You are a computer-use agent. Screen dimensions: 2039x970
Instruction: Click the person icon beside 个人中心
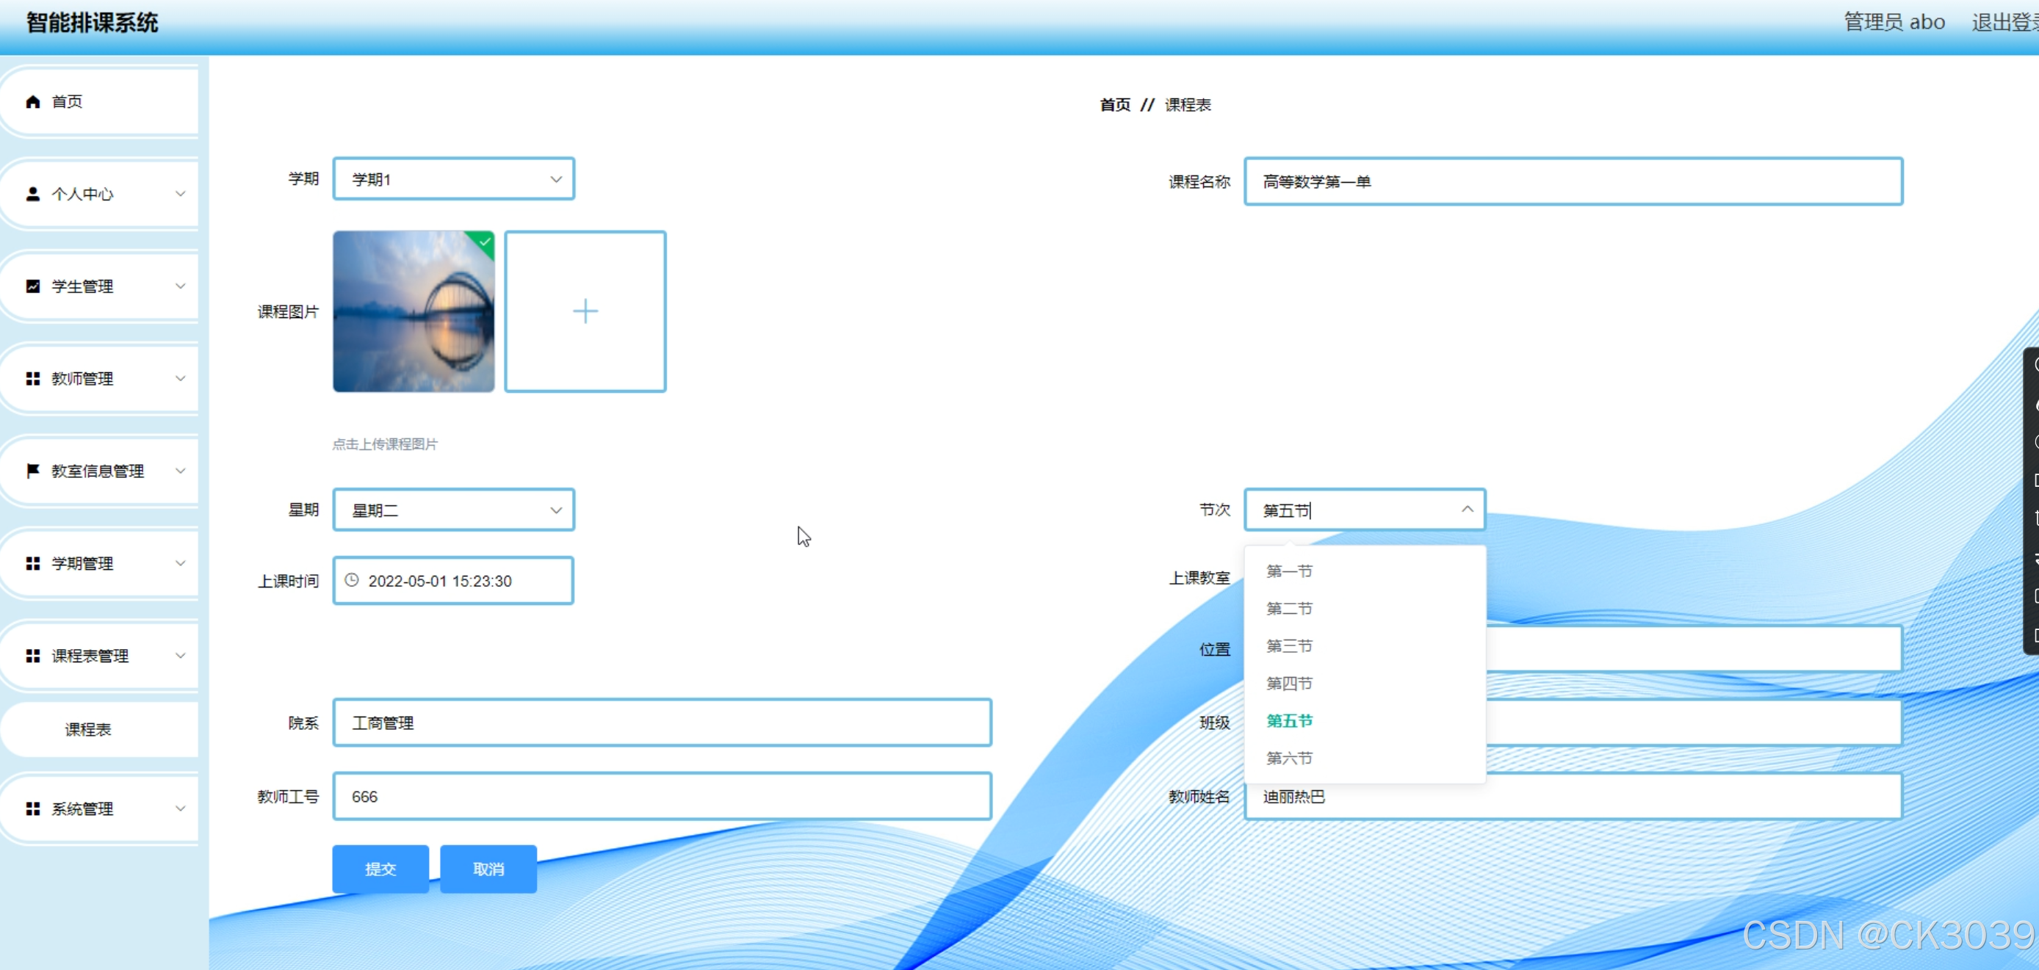coord(32,194)
